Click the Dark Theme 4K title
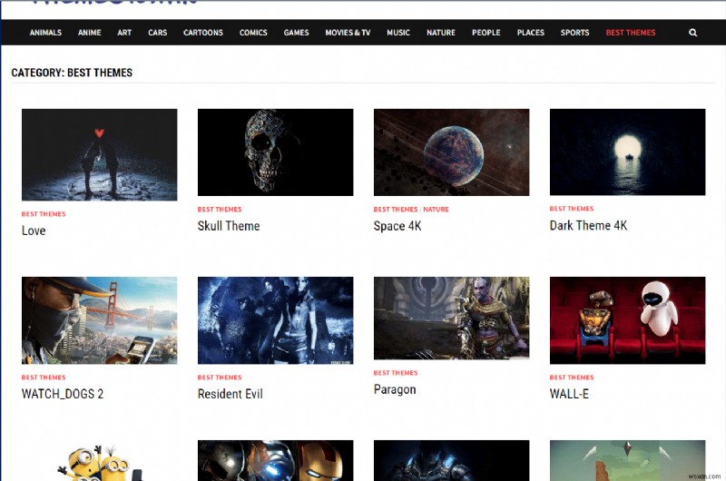The height and width of the screenshot is (481, 726). pos(588,225)
